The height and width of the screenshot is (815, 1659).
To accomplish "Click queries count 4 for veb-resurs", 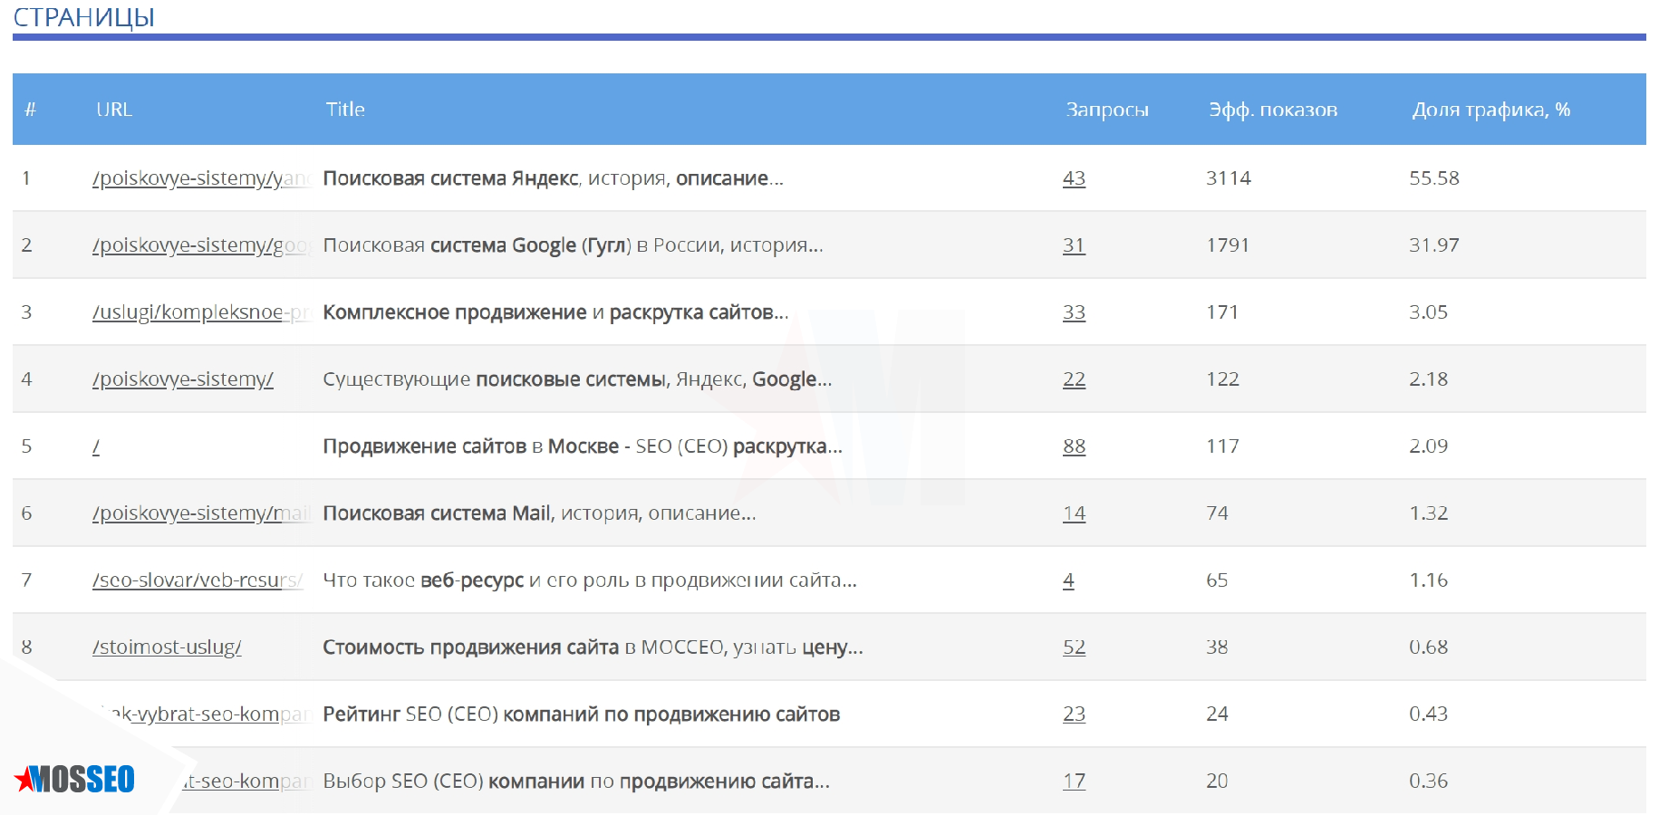I will pos(1068,580).
